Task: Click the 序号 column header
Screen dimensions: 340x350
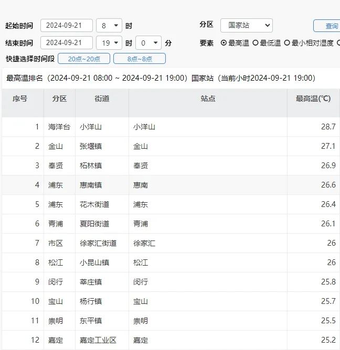Action: tap(20, 99)
